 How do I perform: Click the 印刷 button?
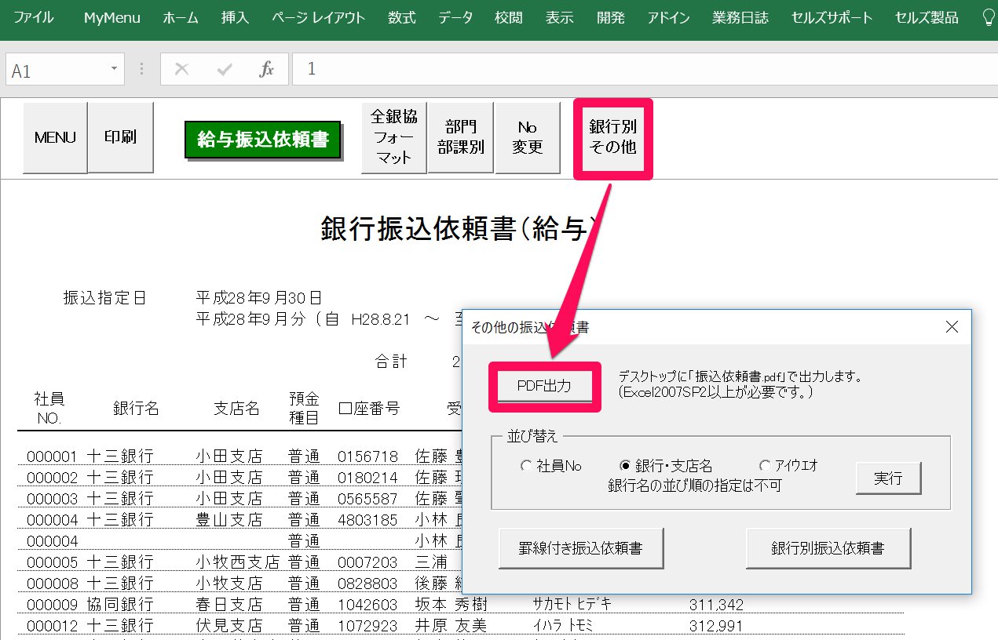coord(120,137)
